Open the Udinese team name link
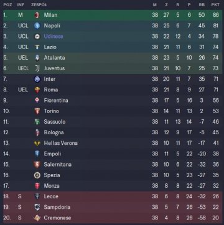 (54, 37)
